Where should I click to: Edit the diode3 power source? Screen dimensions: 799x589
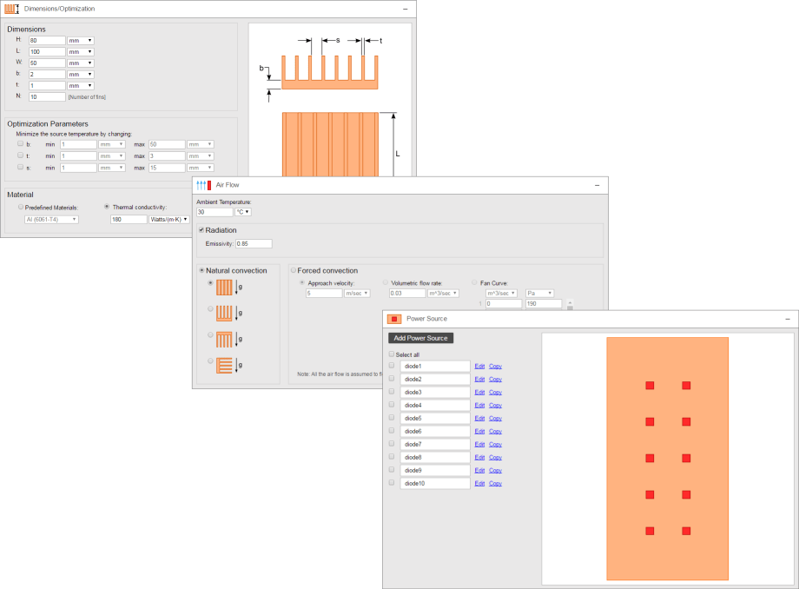(479, 392)
